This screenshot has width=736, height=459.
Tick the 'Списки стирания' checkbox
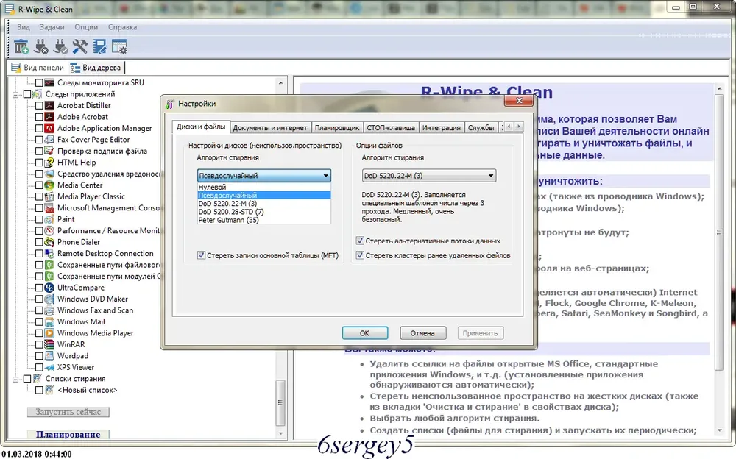[x=27, y=379]
